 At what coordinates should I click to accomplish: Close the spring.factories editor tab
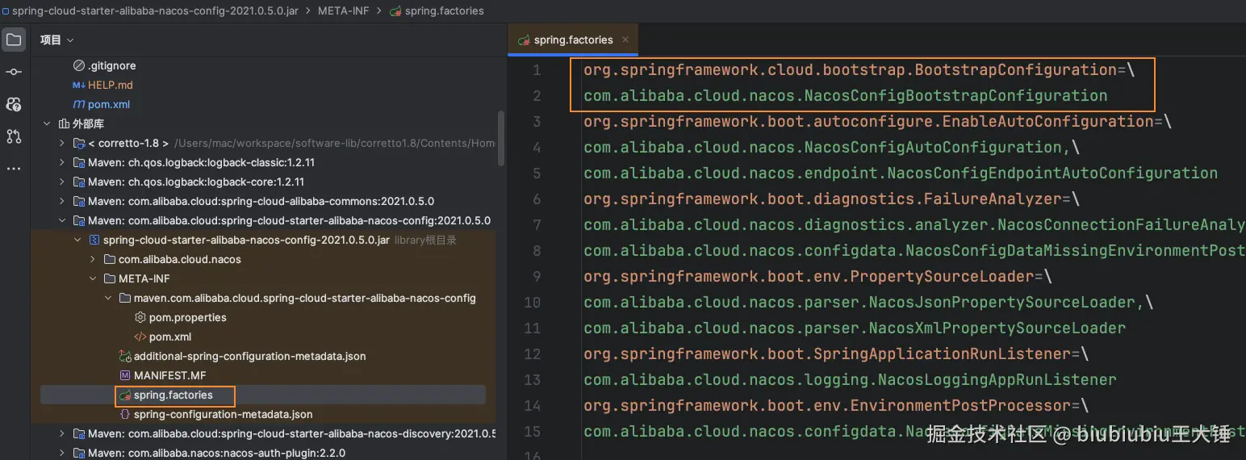click(x=625, y=40)
